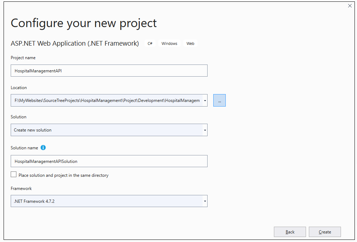
Task: Click the Web tag
Action: 190,43
